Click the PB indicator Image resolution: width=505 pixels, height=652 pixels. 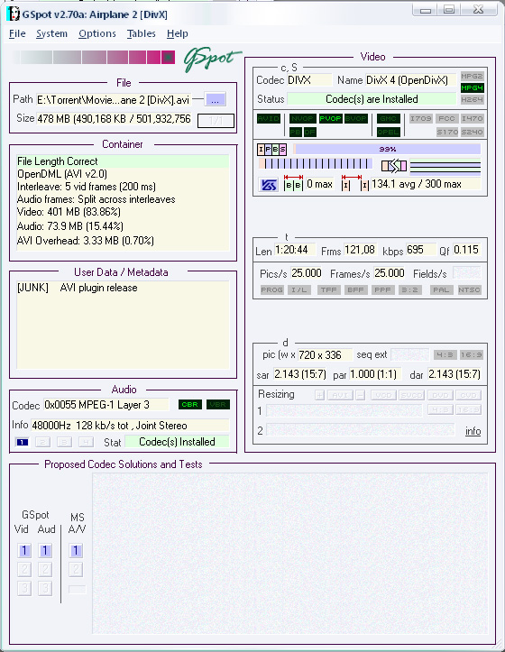coord(296,133)
